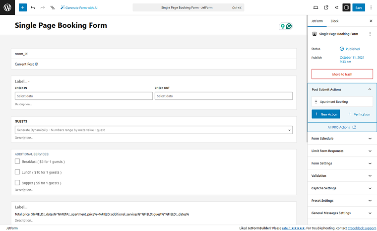Select the Current Post ID row

[x=154, y=64]
